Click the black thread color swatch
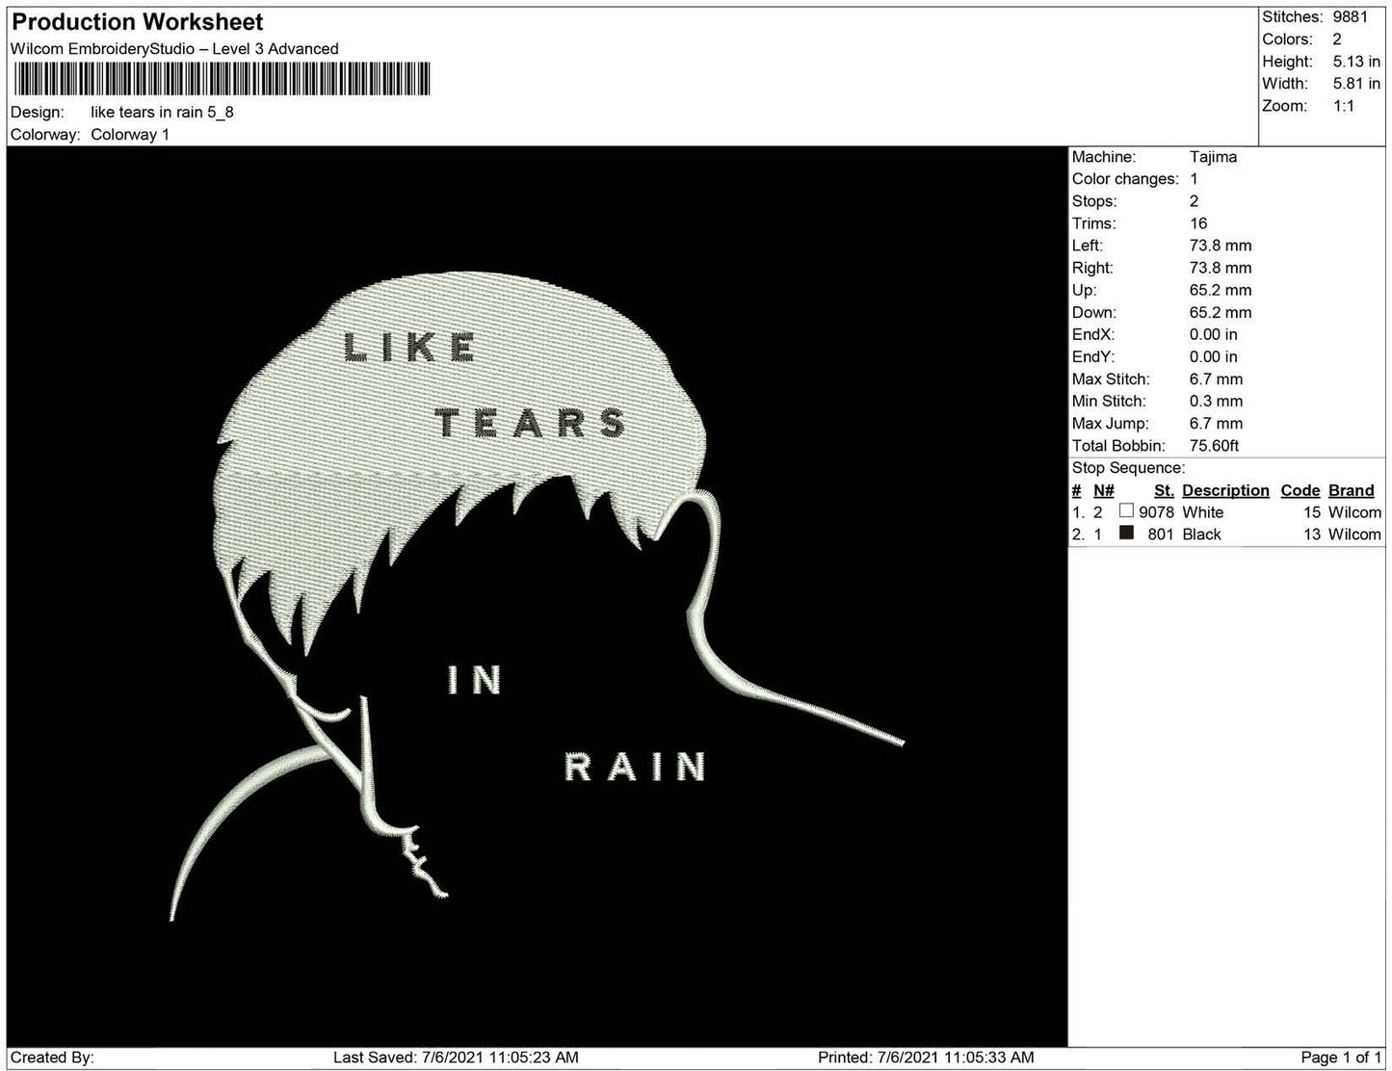This screenshot has width=1392, height=1071. click(1126, 534)
